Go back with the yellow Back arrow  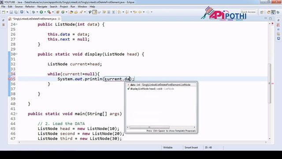pyautogui.click(x=140, y=12)
